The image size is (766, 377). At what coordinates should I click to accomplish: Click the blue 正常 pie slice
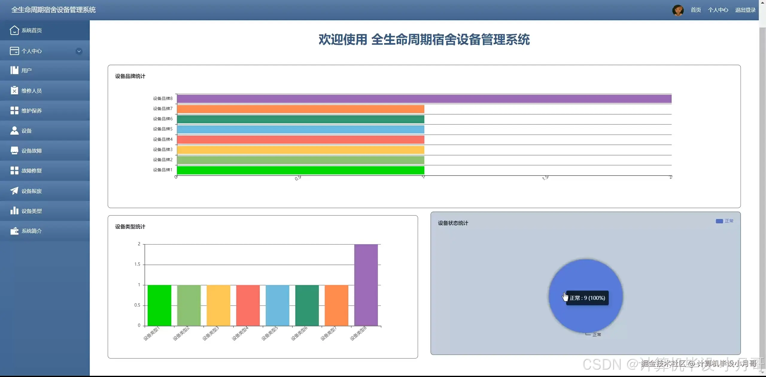(x=586, y=275)
